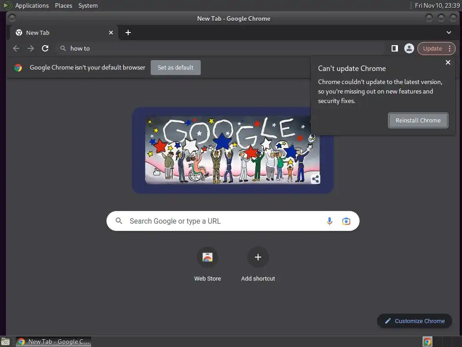Open the System menu
The width and height of the screenshot is (462, 347).
coord(88,5)
